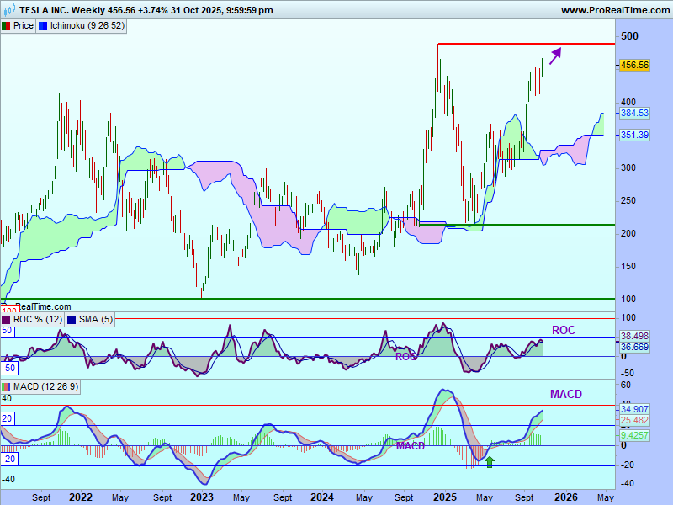Click the purple upward arrow near price
Image resolution: width=673 pixels, height=505 pixels.
click(x=554, y=56)
